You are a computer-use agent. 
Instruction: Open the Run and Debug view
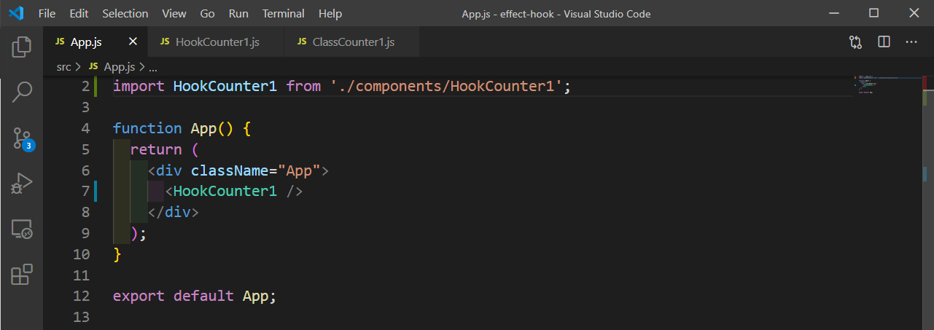pyautogui.click(x=22, y=184)
